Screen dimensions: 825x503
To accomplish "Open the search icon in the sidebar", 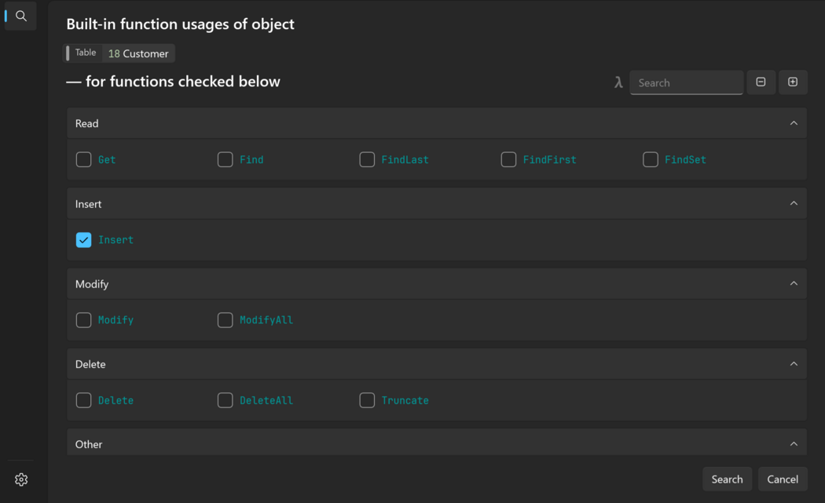I will 21,16.
